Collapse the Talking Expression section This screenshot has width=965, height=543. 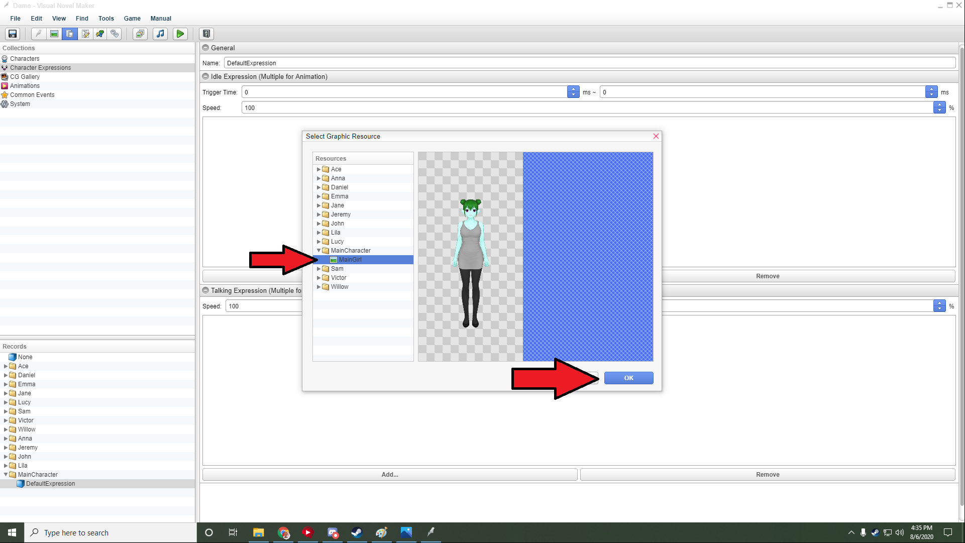tap(205, 290)
